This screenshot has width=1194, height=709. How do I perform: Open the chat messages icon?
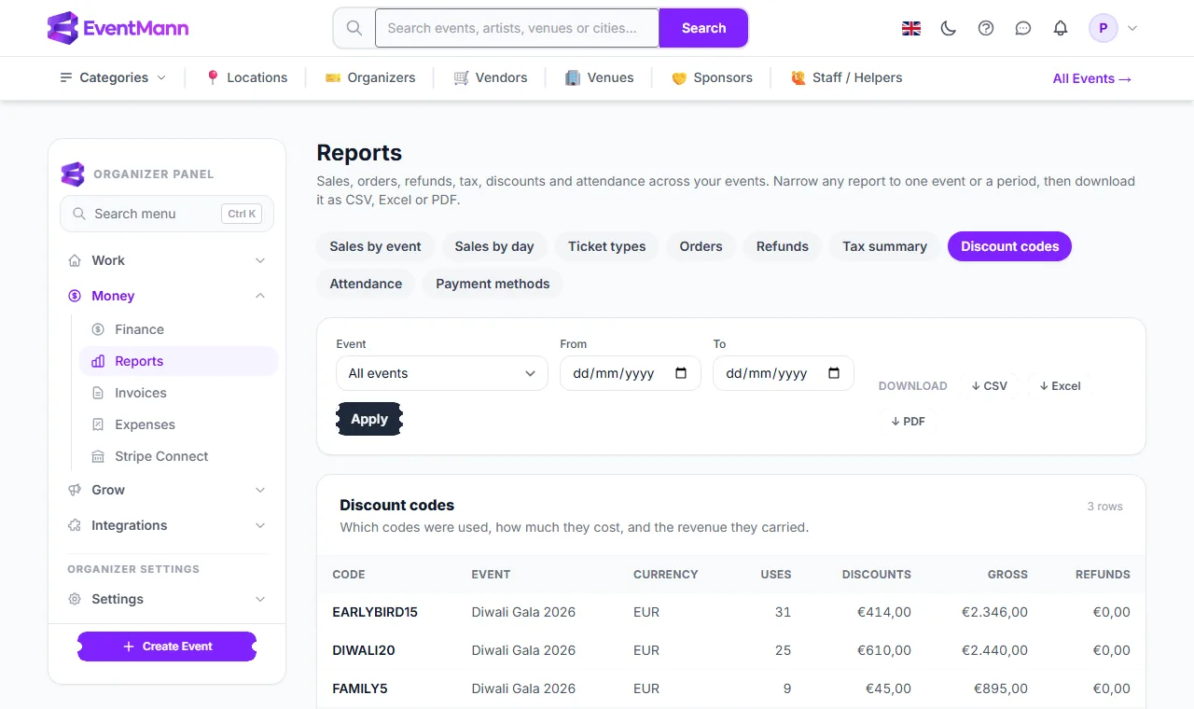tap(1023, 28)
